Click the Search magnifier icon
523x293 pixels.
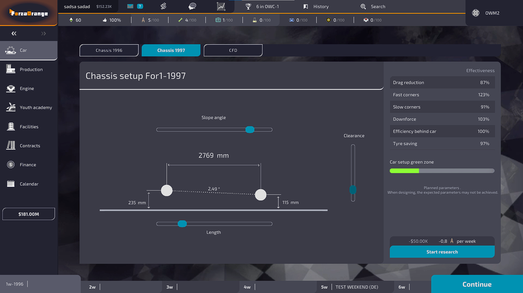(x=363, y=6)
